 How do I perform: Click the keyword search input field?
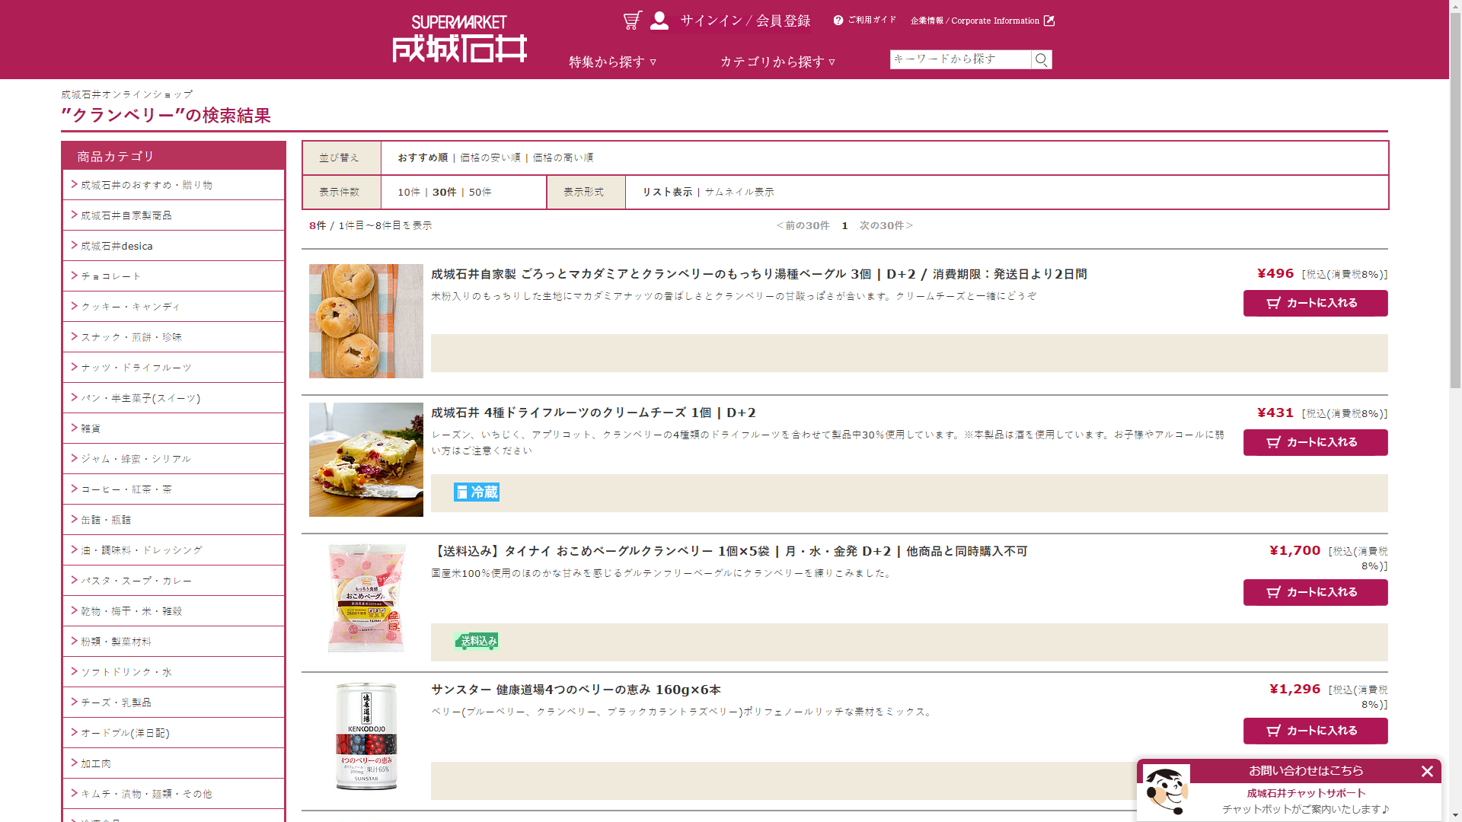point(959,59)
